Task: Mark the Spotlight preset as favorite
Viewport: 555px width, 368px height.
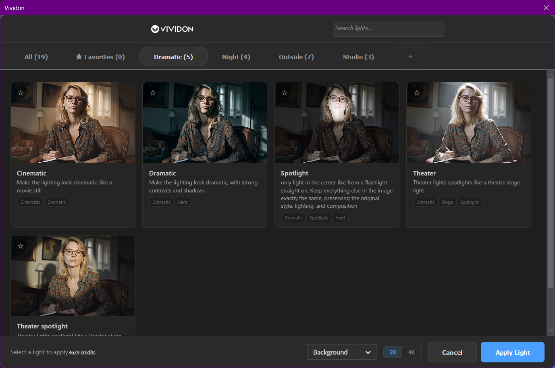Action: pyautogui.click(x=285, y=93)
